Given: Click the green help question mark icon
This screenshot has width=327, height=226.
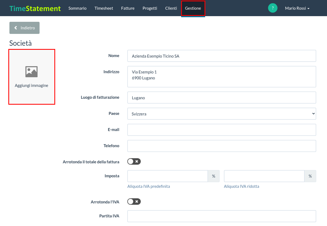Looking at the screenshot, I should click(x=273, y=8).
